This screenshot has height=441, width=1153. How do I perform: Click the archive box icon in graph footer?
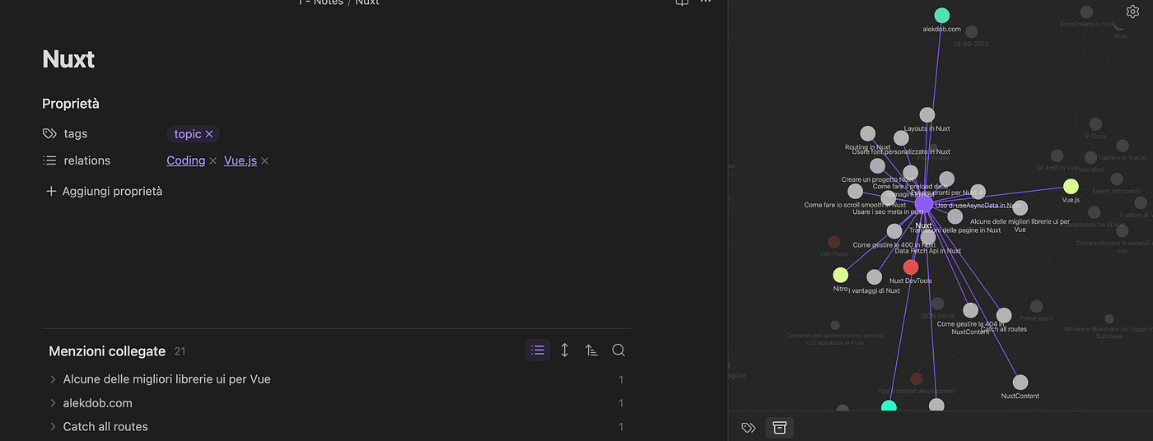pos(780,428)
